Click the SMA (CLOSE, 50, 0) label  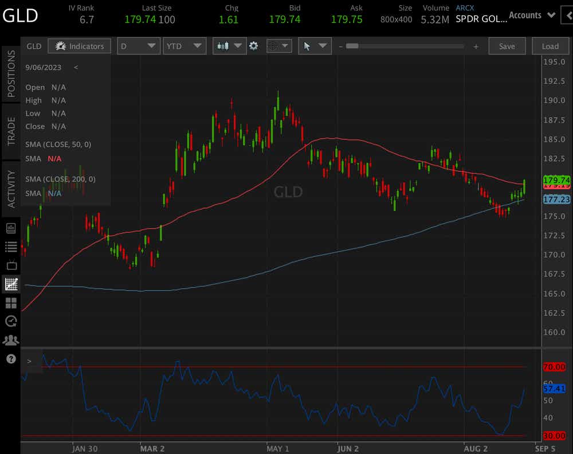58,144
